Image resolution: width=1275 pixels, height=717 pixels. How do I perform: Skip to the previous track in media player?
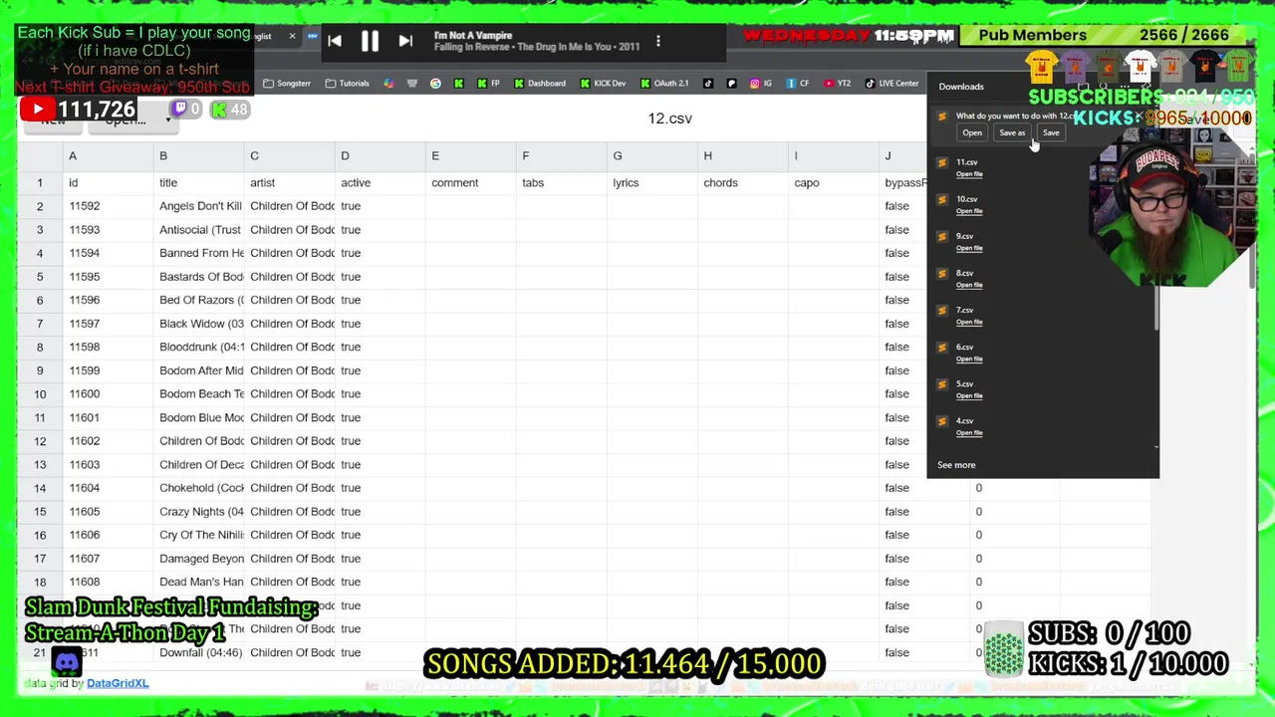point(335,41)
